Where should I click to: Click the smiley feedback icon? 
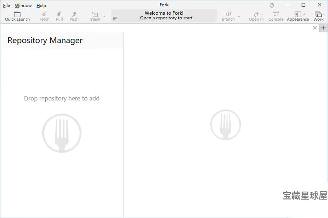coord(272,5)
